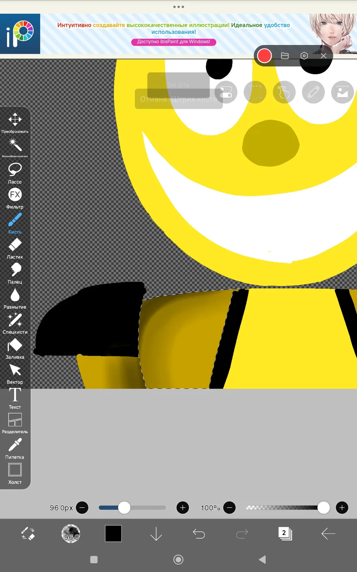Tap the 100% opacity value

(x=211, y=508)
